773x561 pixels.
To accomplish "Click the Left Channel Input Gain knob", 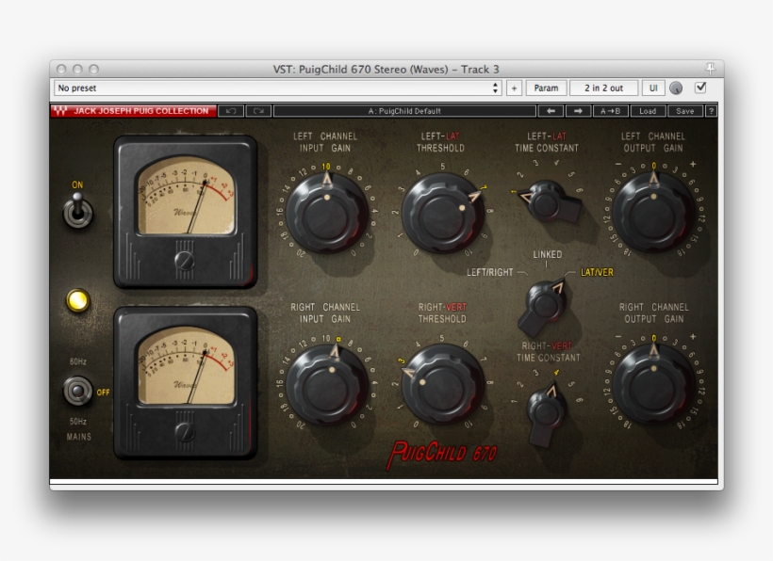I will tap(327, 211).
